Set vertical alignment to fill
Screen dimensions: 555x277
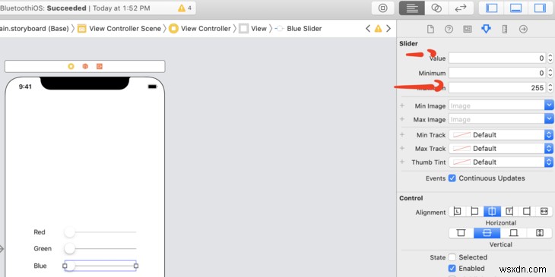[x=540, y=233]
